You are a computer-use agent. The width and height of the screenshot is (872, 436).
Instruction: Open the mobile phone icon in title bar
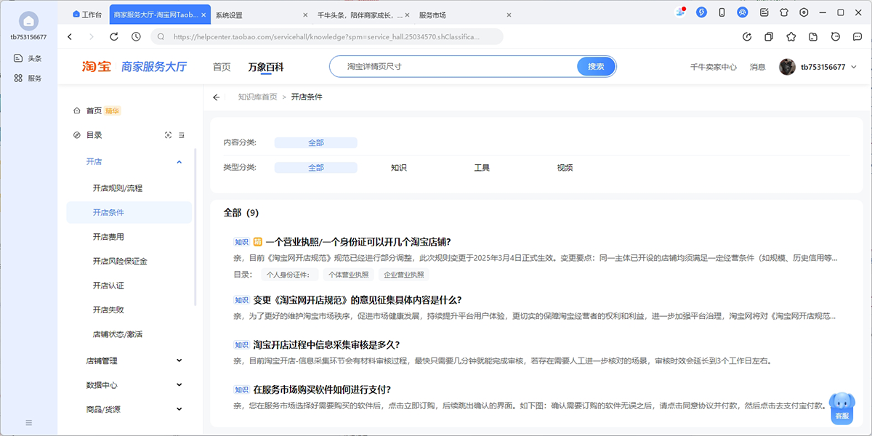(x=722, y=12)
